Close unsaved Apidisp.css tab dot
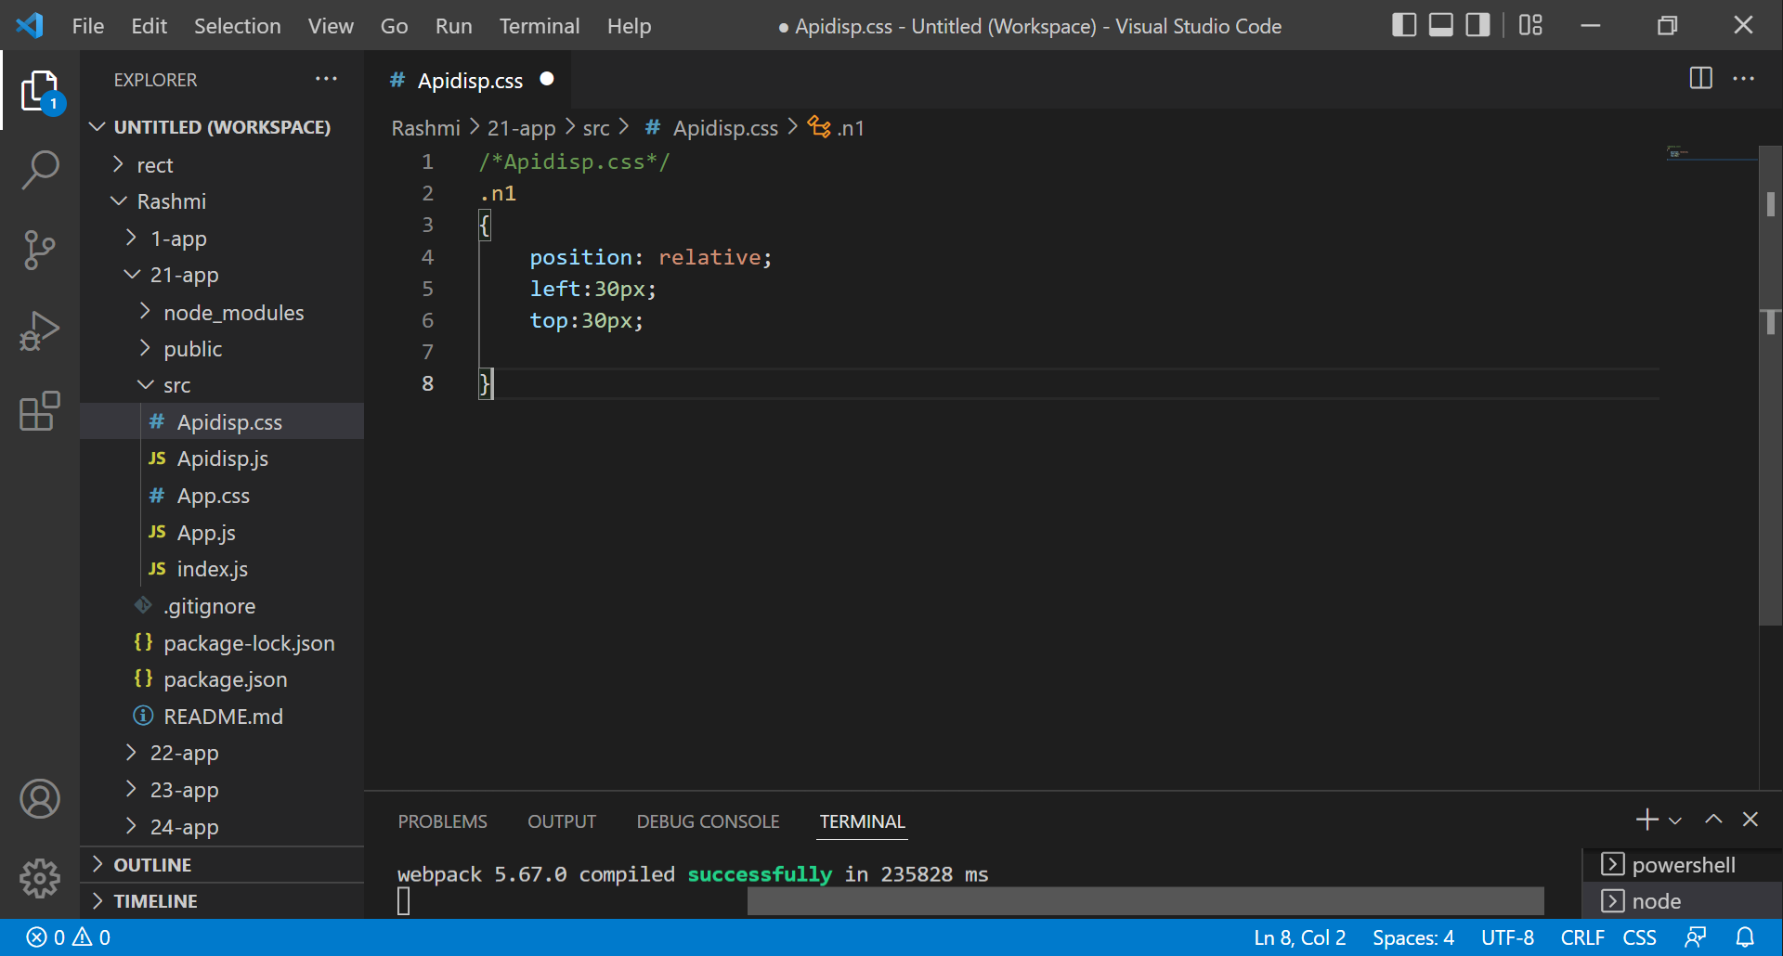The image size is (1783, 956). [547, 79]
